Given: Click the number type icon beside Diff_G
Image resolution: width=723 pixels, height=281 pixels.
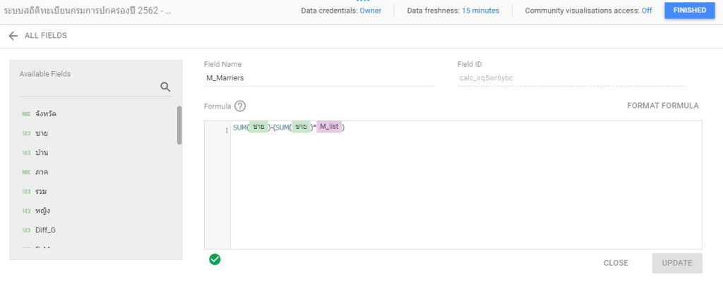Looking at the screenshot, I should (26, 230).
